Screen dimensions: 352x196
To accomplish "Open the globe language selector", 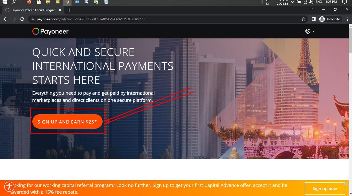I will 310,31.
